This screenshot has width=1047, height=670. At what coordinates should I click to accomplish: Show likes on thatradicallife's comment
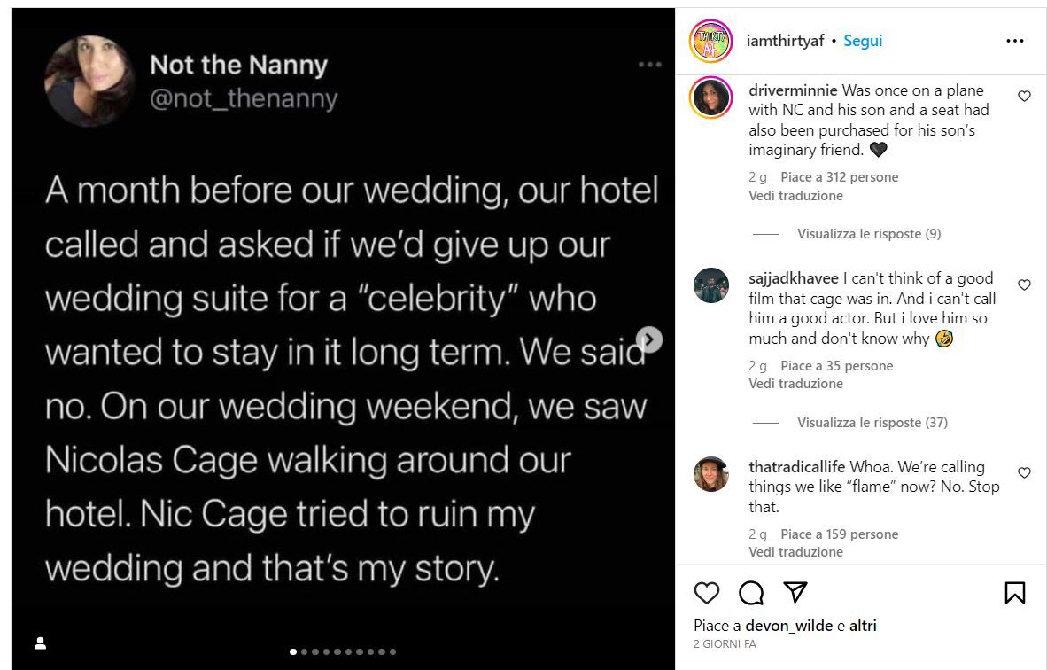[x=839, y=534]
